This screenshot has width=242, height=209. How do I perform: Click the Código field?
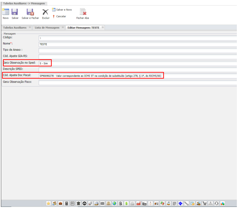[138, 38]
